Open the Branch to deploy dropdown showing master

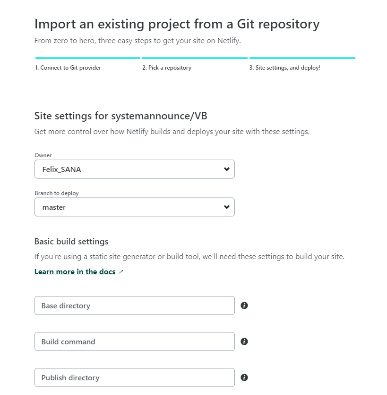pyautogui.click(x=135, y=207)
